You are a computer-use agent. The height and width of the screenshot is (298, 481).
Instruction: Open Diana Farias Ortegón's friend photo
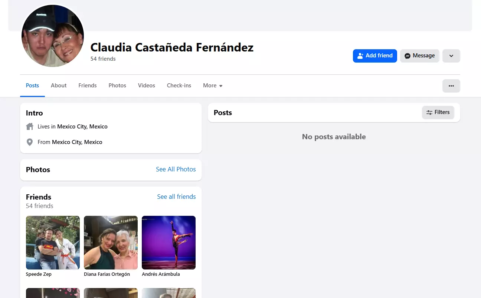(111, 242)
